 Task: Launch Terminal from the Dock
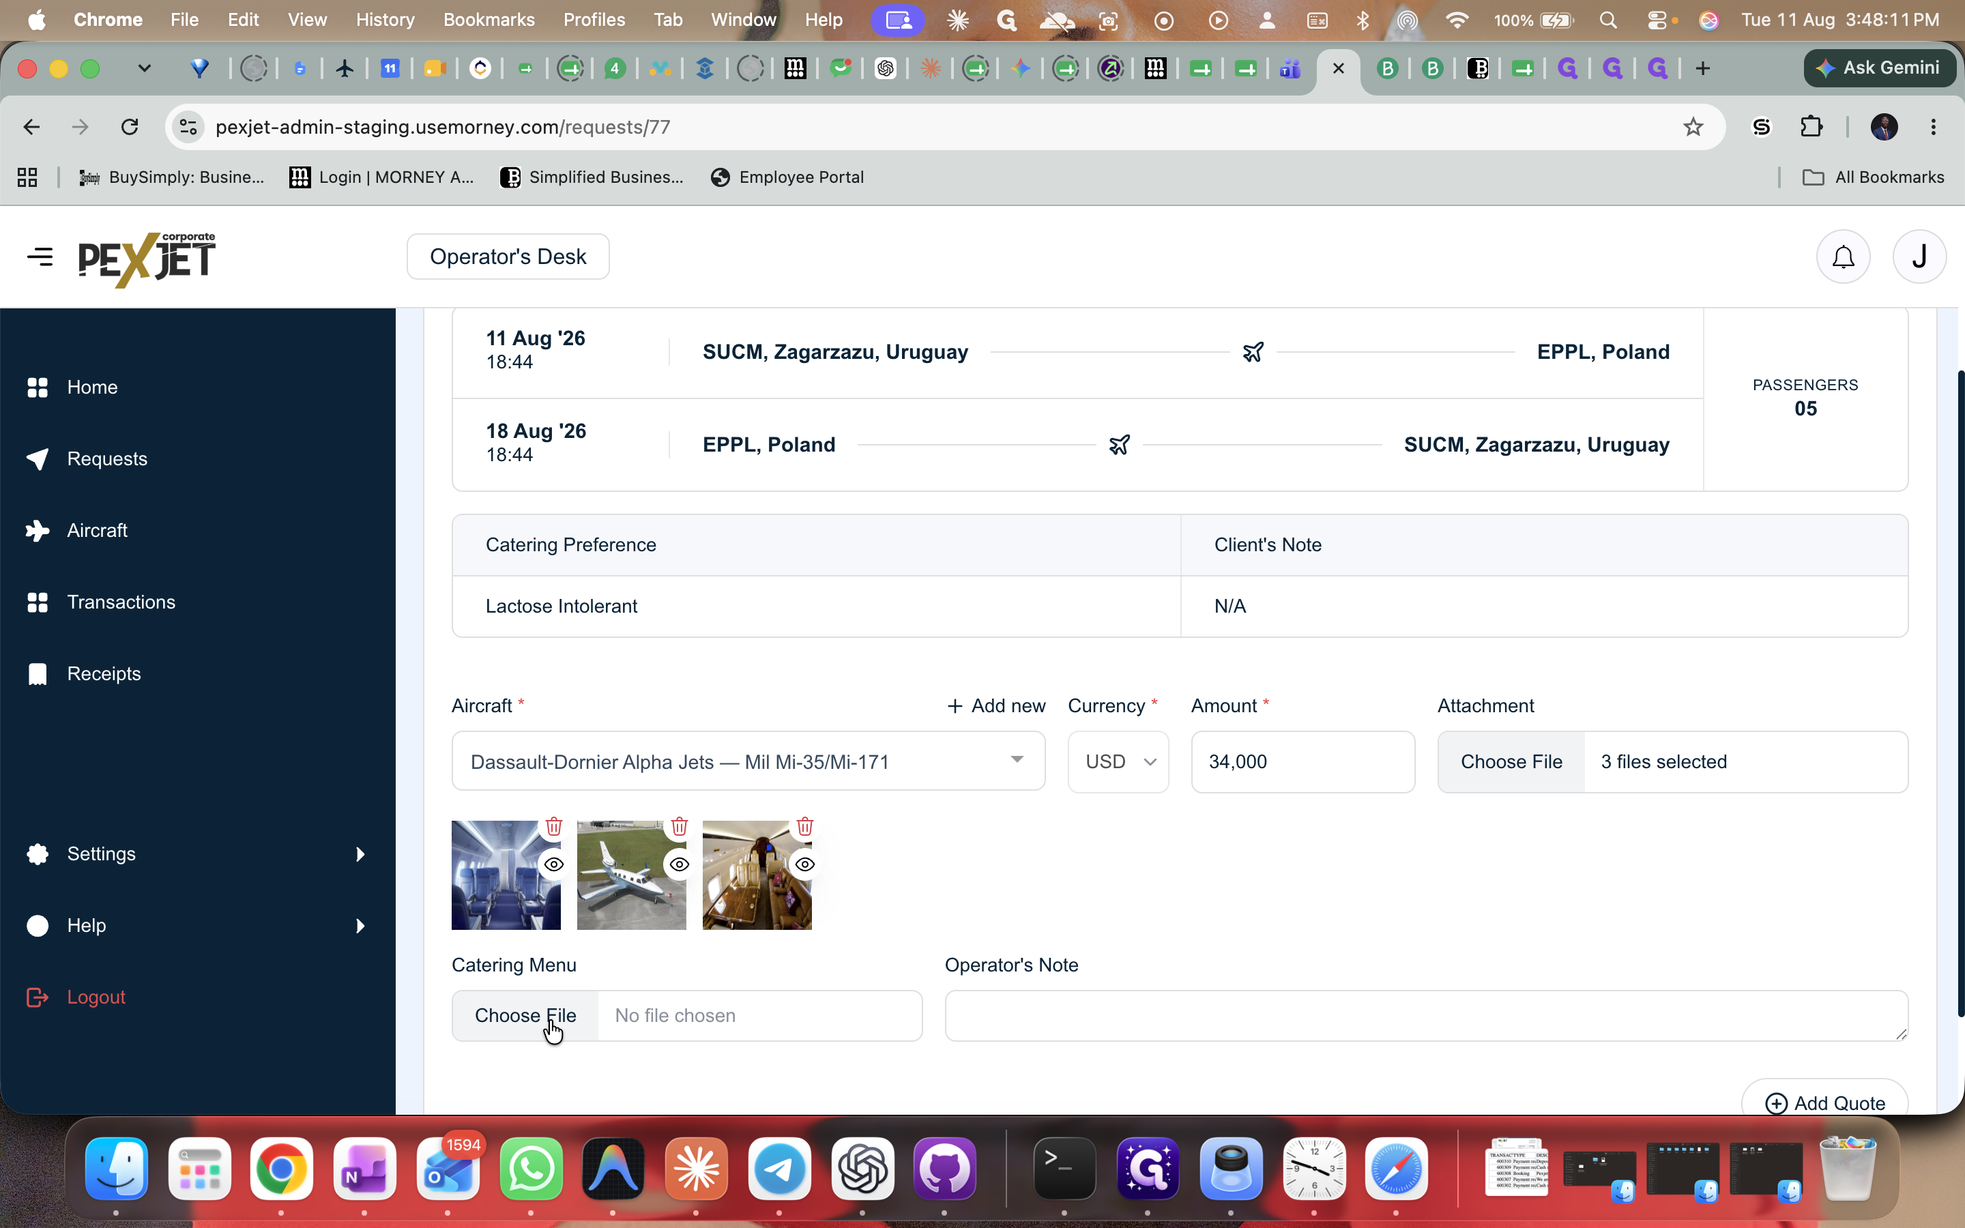point(1064,1169)
